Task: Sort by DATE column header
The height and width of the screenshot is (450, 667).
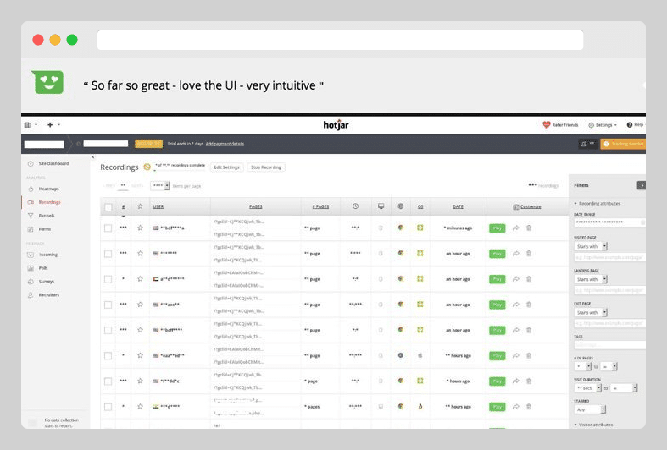Action: pos(458,206)
